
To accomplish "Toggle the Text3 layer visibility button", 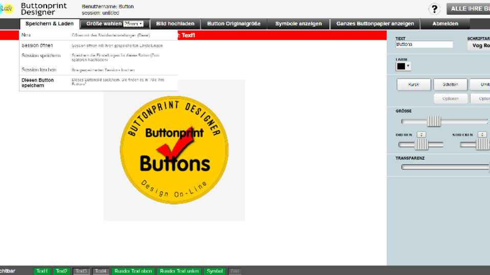I will click(81, 271).
